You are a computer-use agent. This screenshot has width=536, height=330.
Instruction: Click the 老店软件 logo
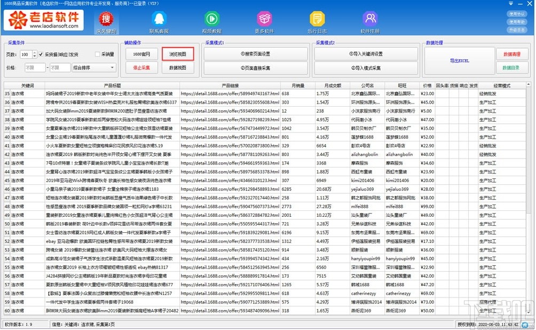[43, 20]
